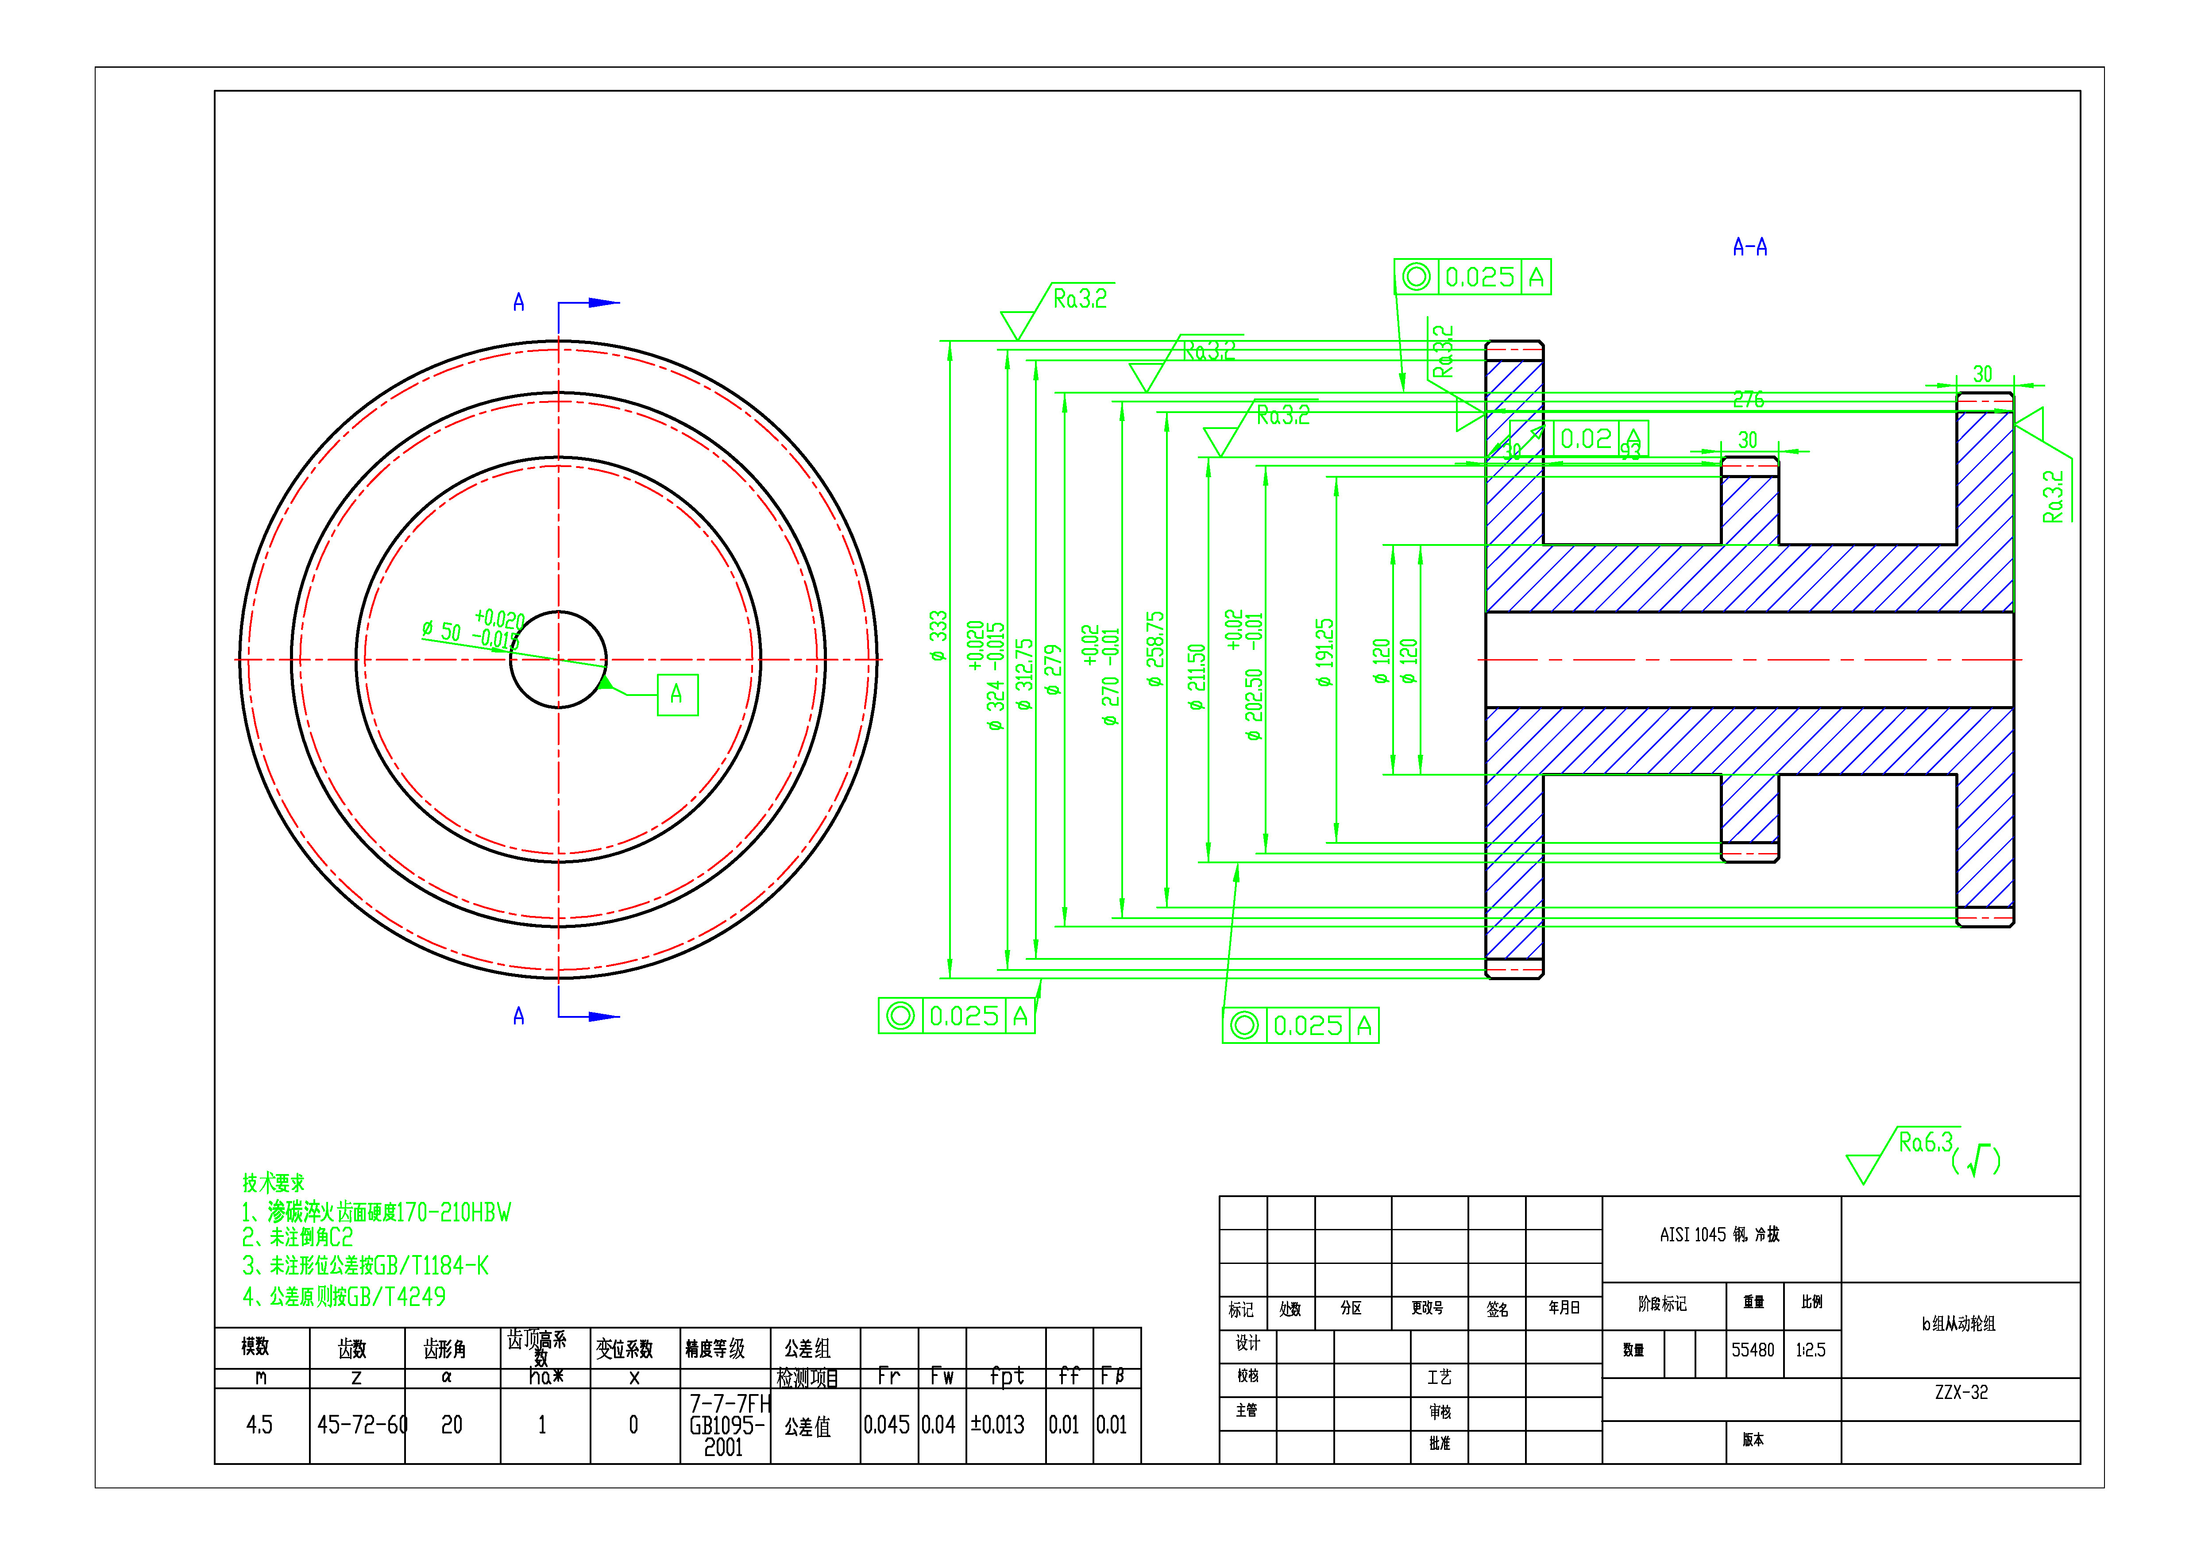Screen dimensions: 2197x1553
Task: Click the 1:2.5 scale value cell
Action: pyautogui.click(x=1811, y=1350)
